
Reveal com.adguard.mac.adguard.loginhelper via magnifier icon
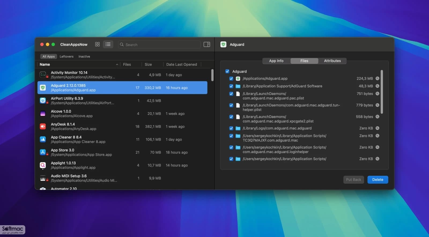377,147
